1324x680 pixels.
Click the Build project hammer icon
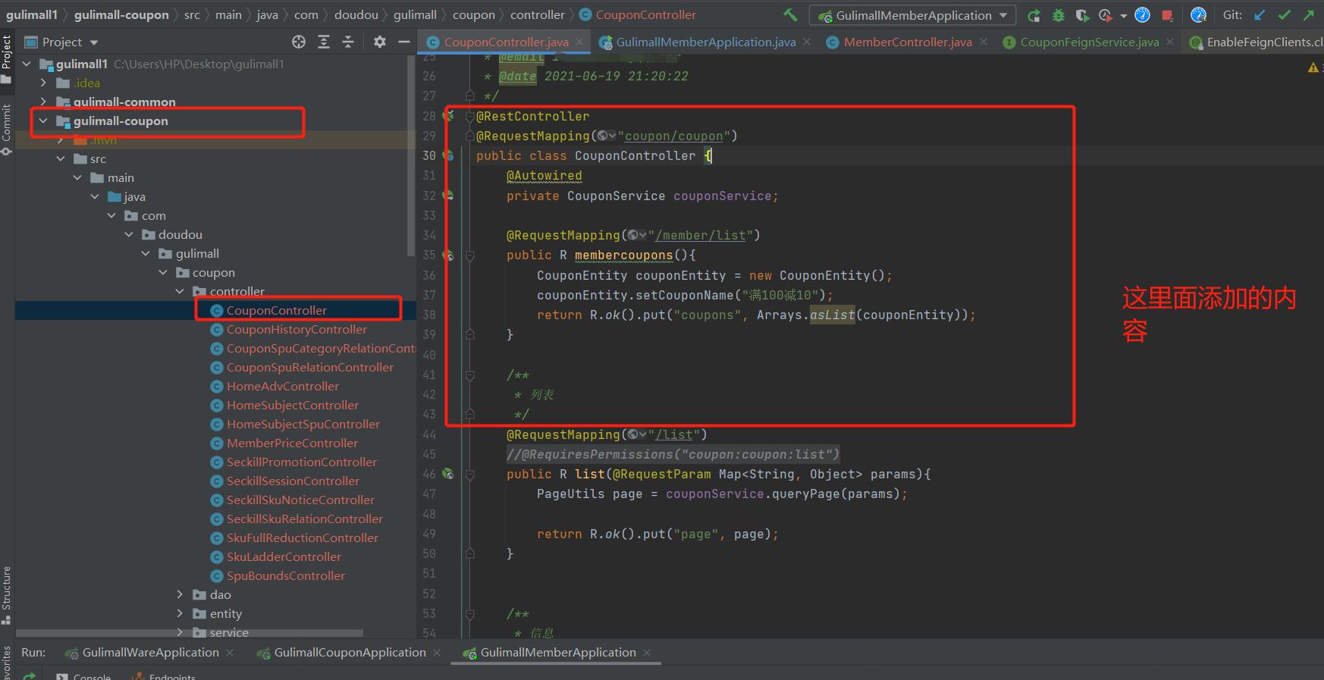click(x=790, y=14)
